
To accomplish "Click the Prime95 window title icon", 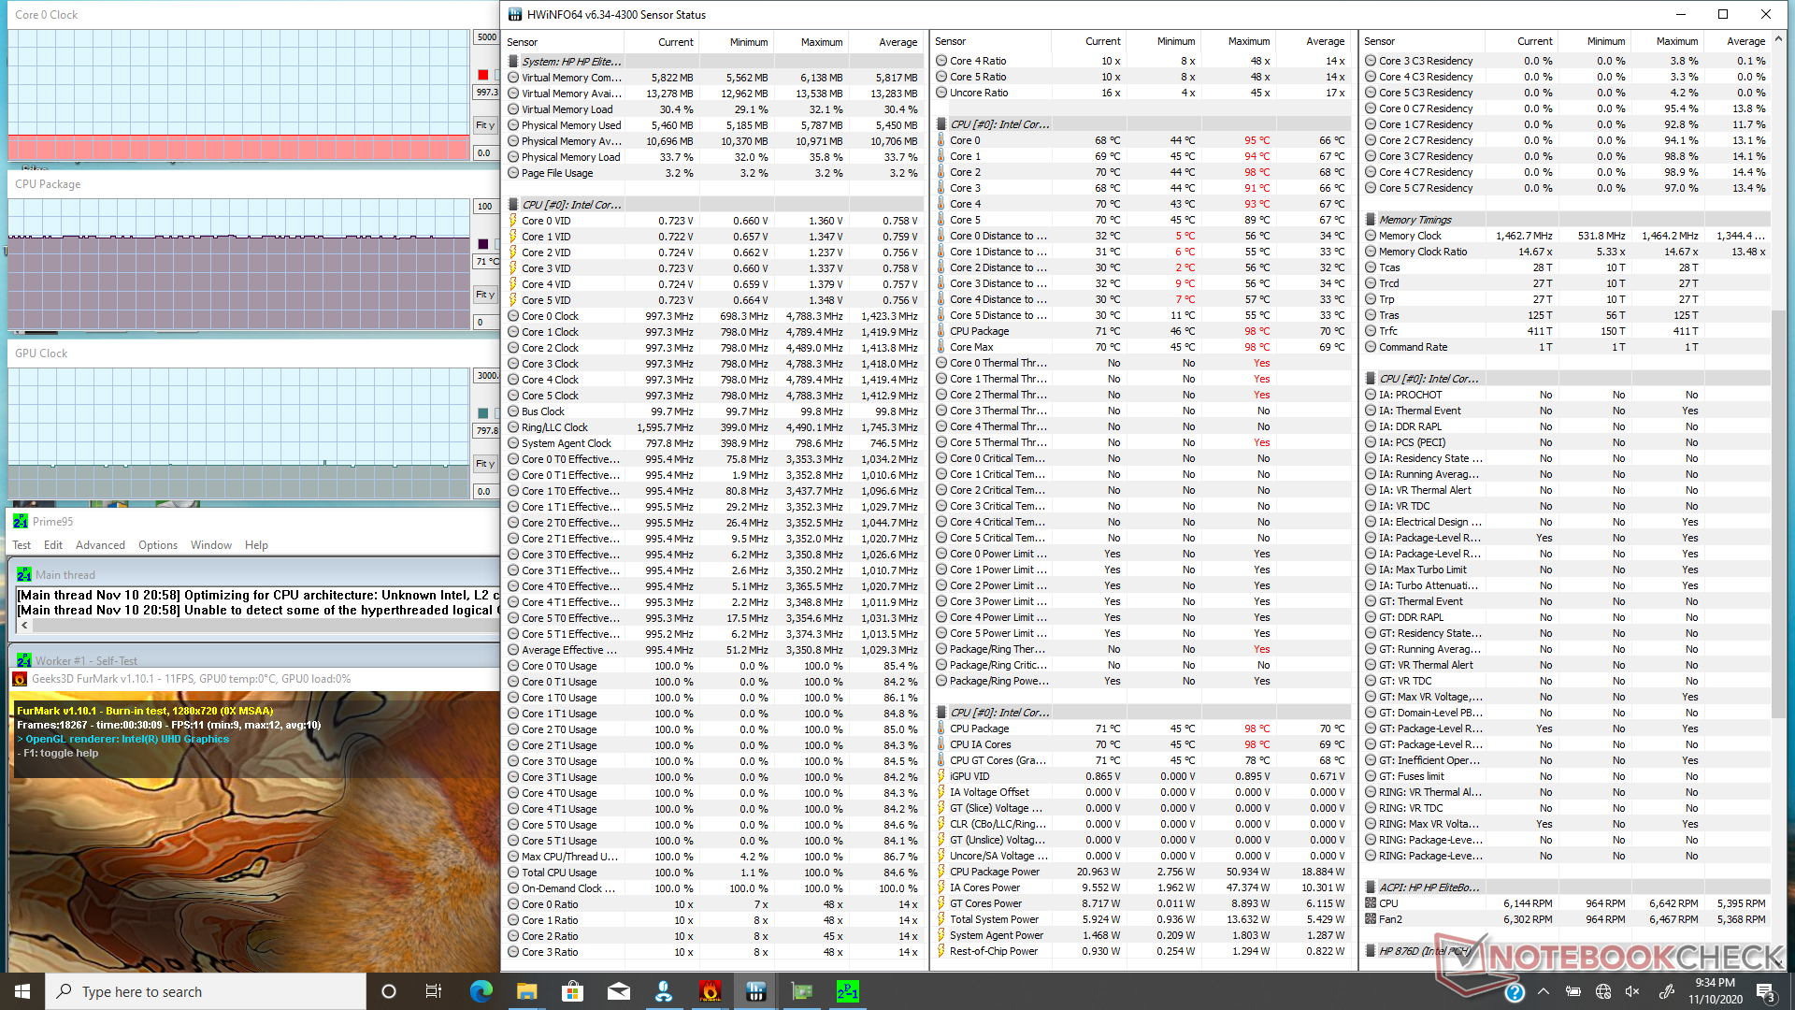I will pyautogui.click(x=21, y=521).
